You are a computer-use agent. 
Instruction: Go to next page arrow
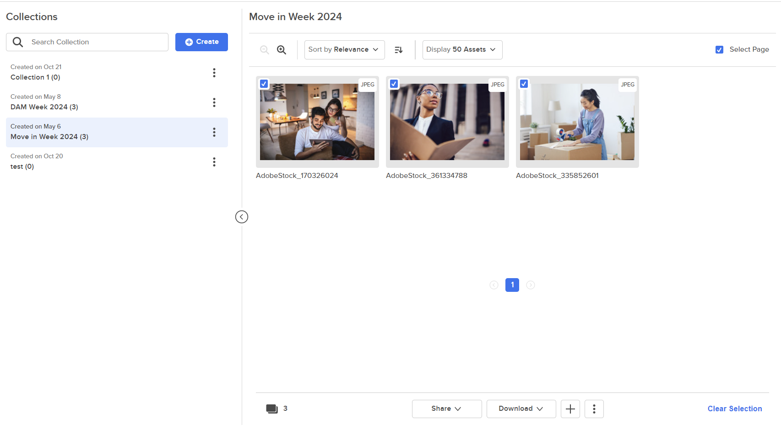(x=531, y=285)
